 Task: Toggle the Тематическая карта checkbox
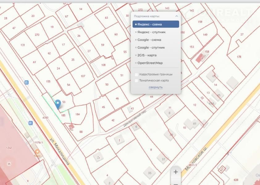136,80
